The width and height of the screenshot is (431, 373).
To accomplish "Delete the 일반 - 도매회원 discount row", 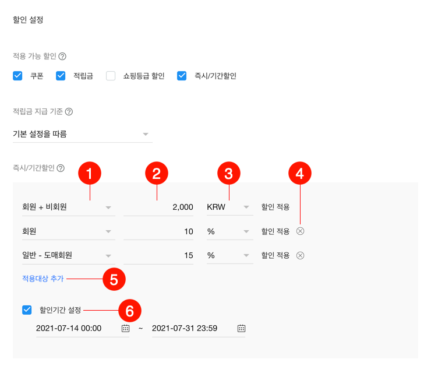I will coord(300,255).
